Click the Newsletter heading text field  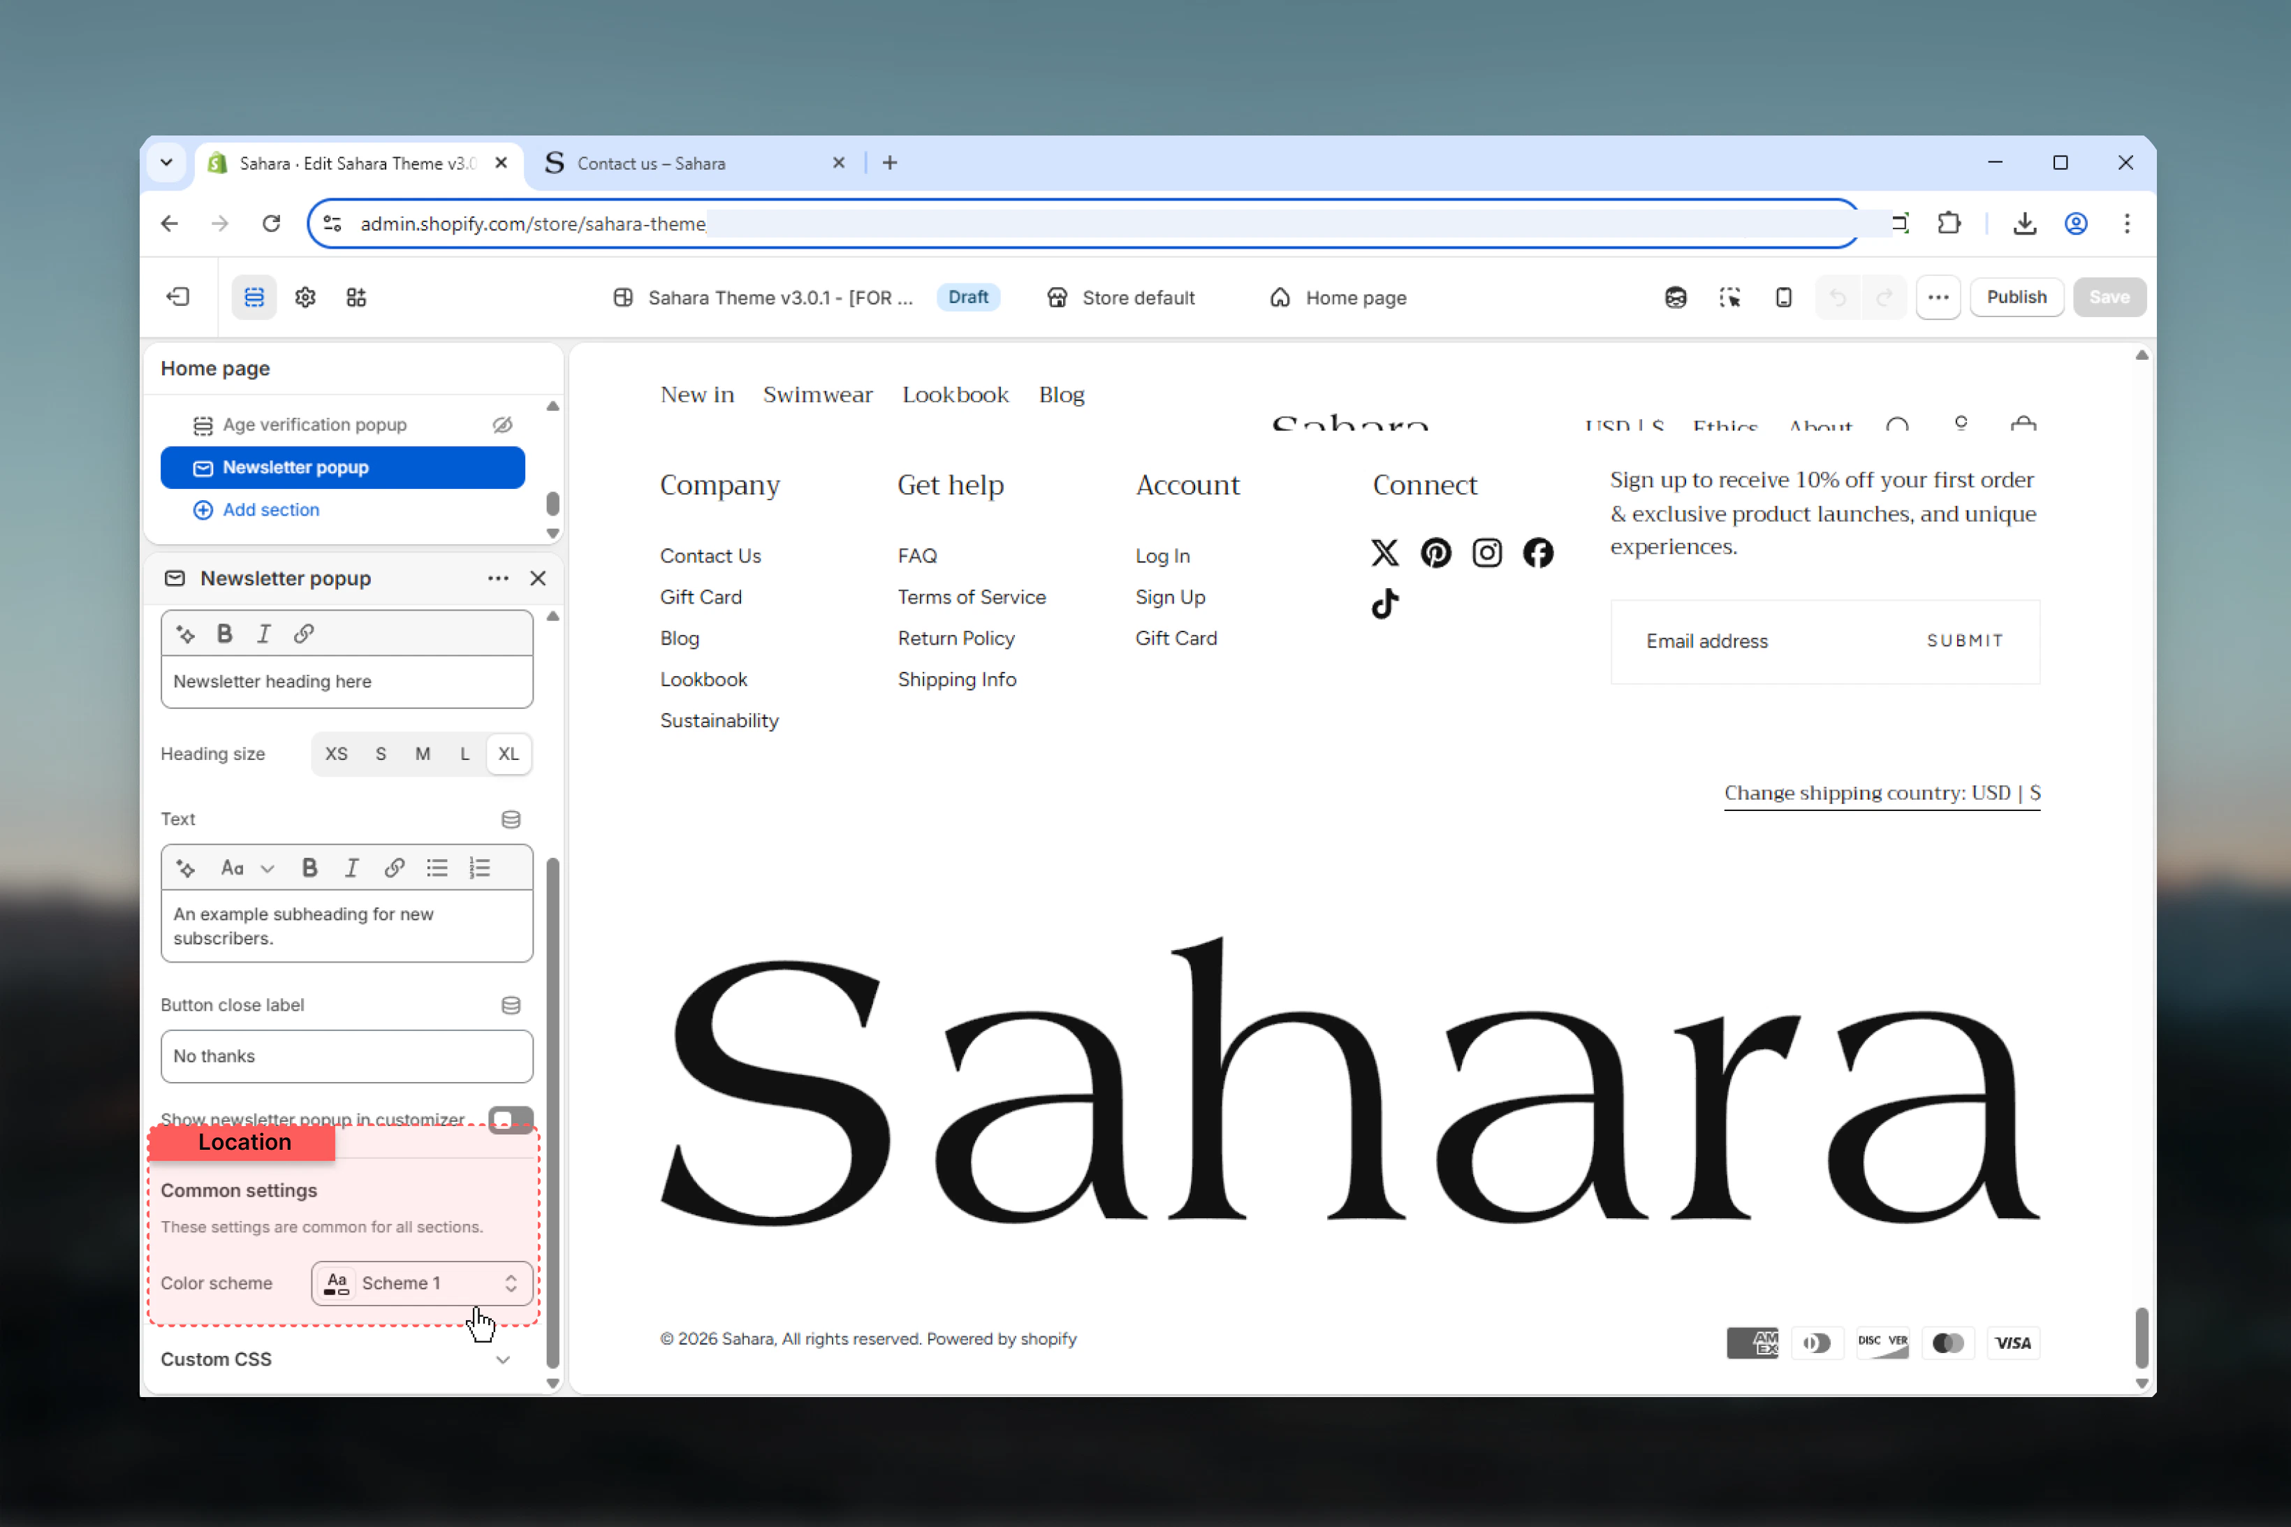click(346, 682)
